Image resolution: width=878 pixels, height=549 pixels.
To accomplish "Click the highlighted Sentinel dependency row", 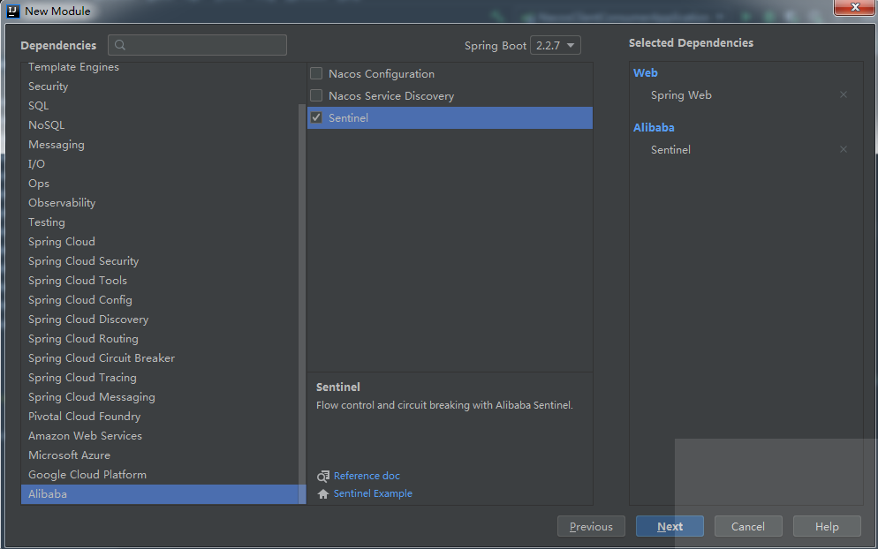I will 450,117.
